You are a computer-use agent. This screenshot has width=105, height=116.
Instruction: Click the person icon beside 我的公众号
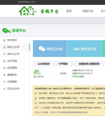(x=4, y=47)
